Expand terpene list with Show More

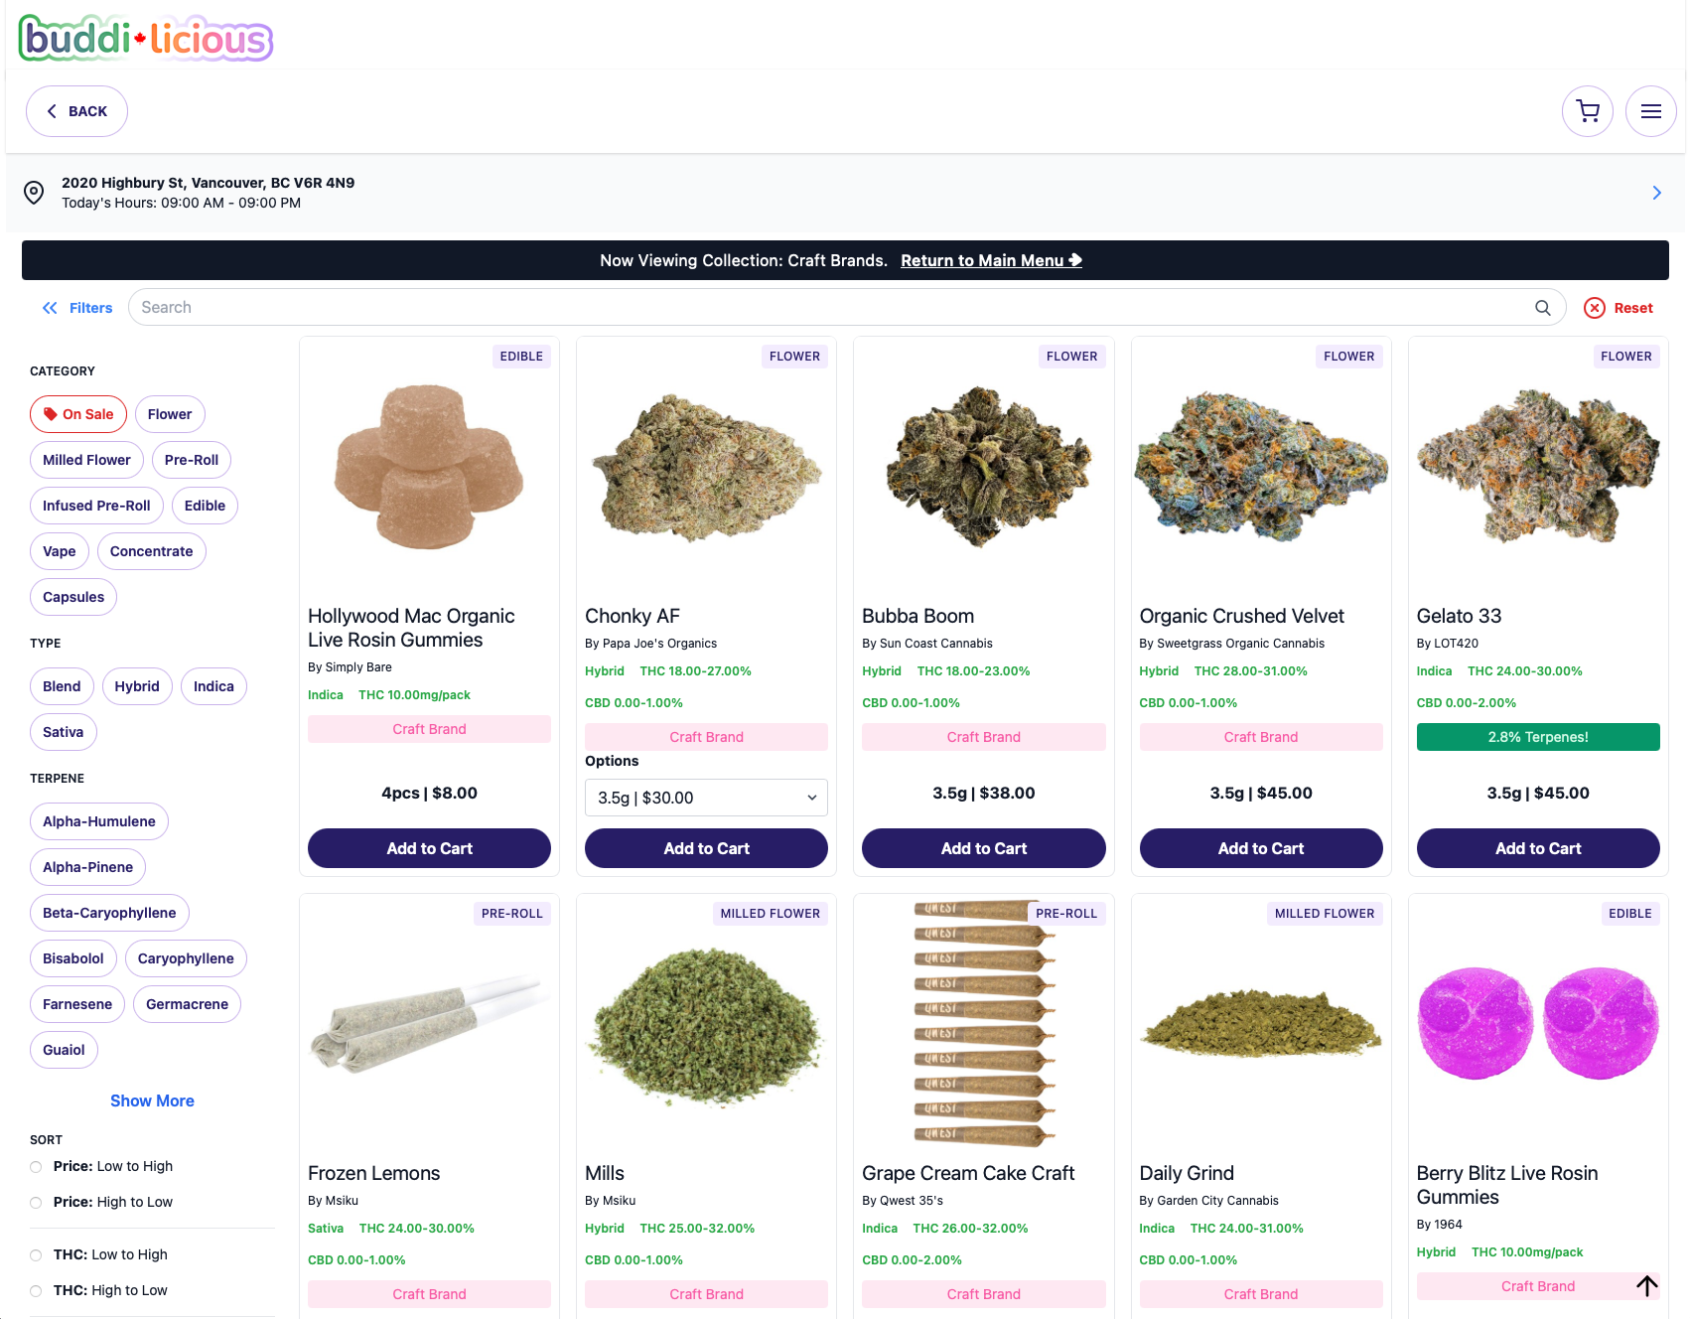152,1100
